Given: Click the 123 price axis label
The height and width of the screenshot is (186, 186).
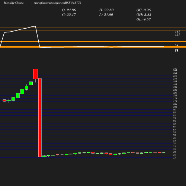Looking at the screenshot, I should click(x=175, y=96).
